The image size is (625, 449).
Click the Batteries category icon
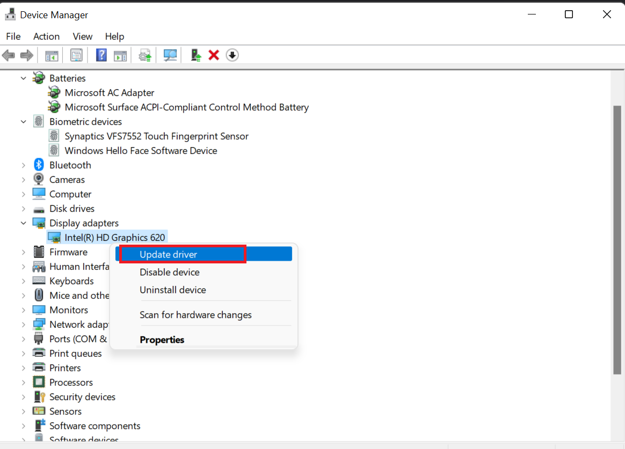(x=39, y=78)
